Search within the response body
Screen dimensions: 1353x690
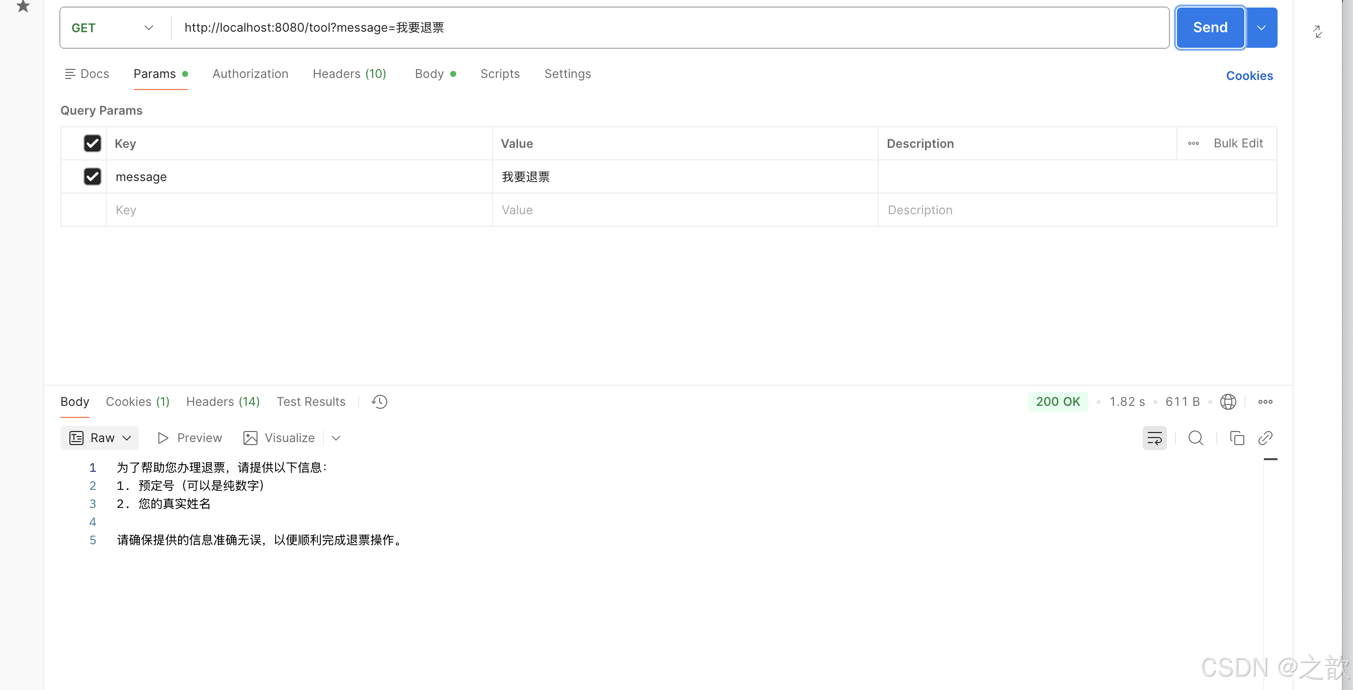coord(1196,438)
